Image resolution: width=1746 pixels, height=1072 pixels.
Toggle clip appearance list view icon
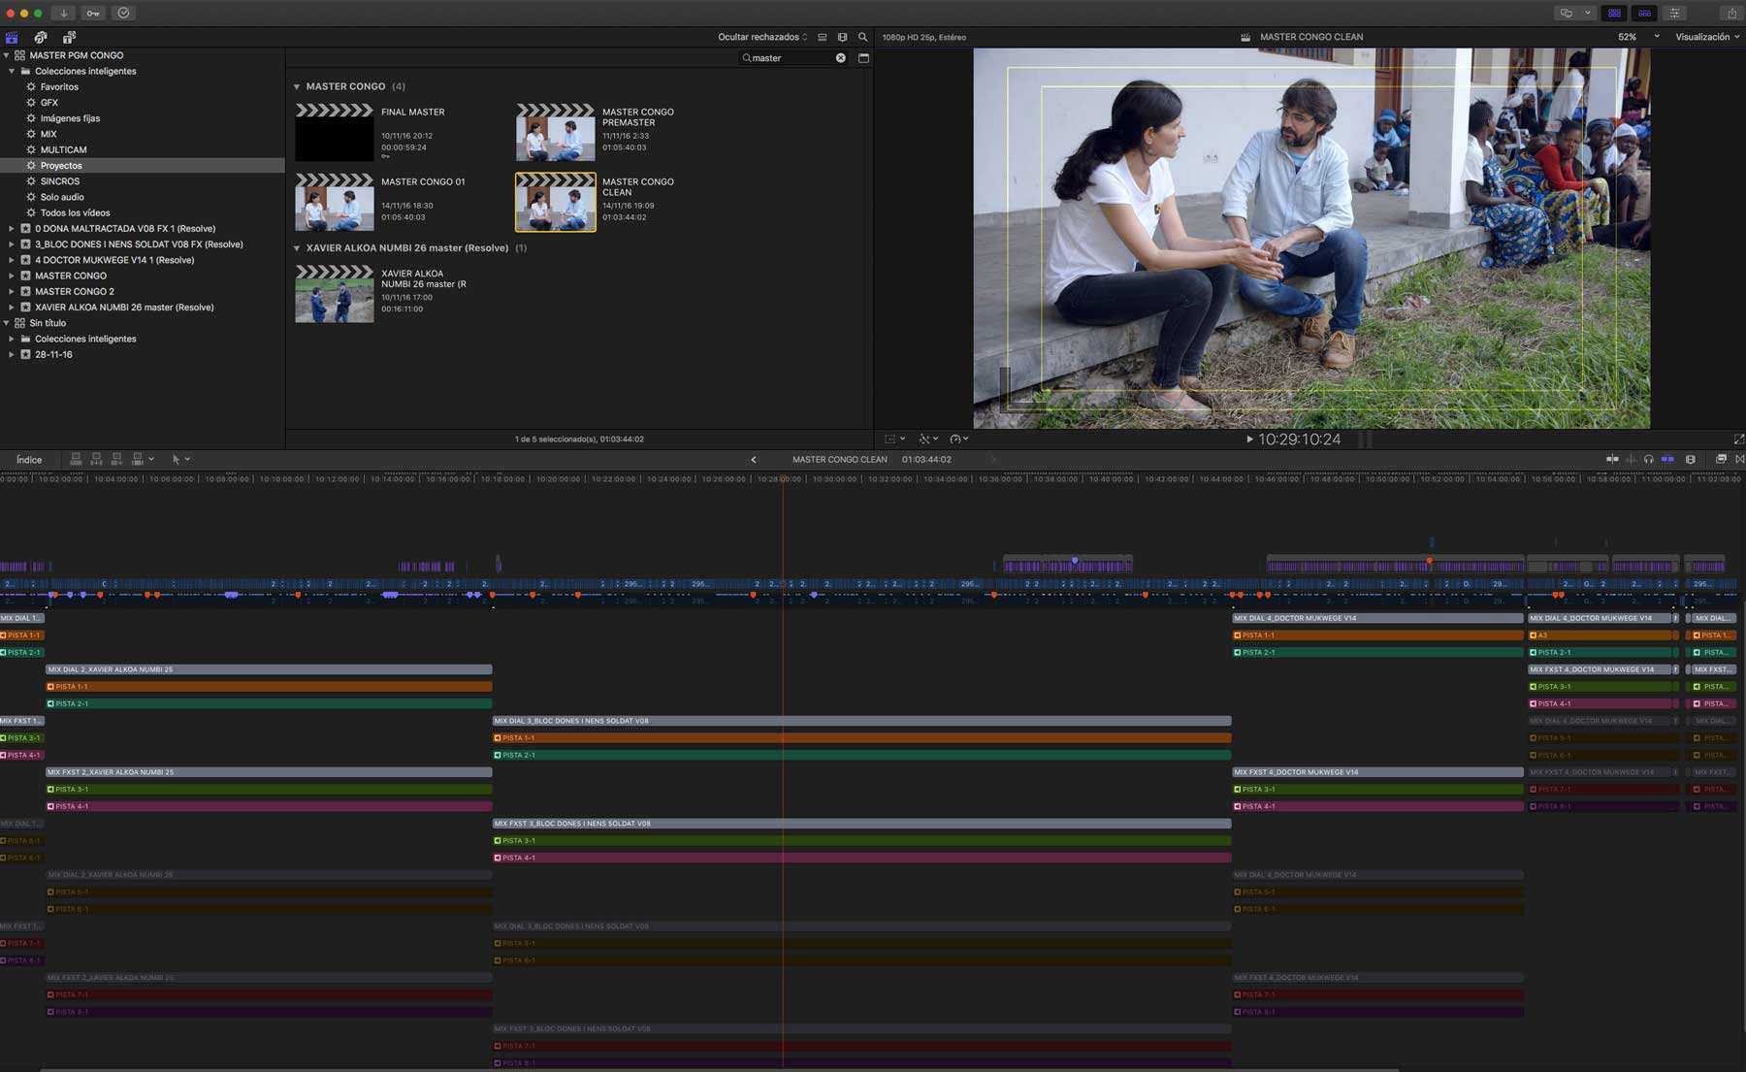coord(822,37)
